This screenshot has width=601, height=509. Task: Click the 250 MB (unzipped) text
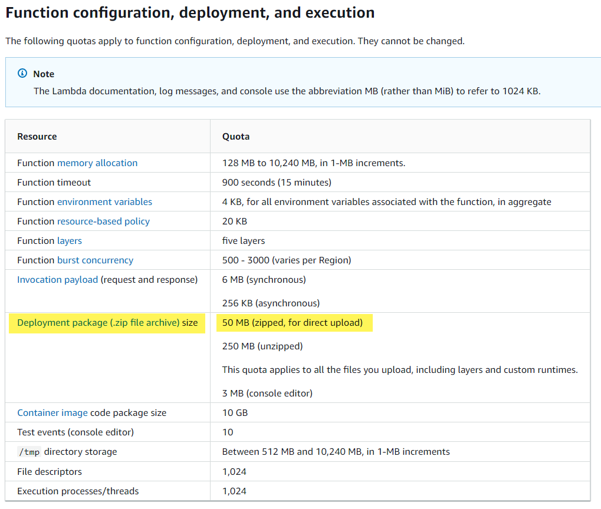pos(262,346)
